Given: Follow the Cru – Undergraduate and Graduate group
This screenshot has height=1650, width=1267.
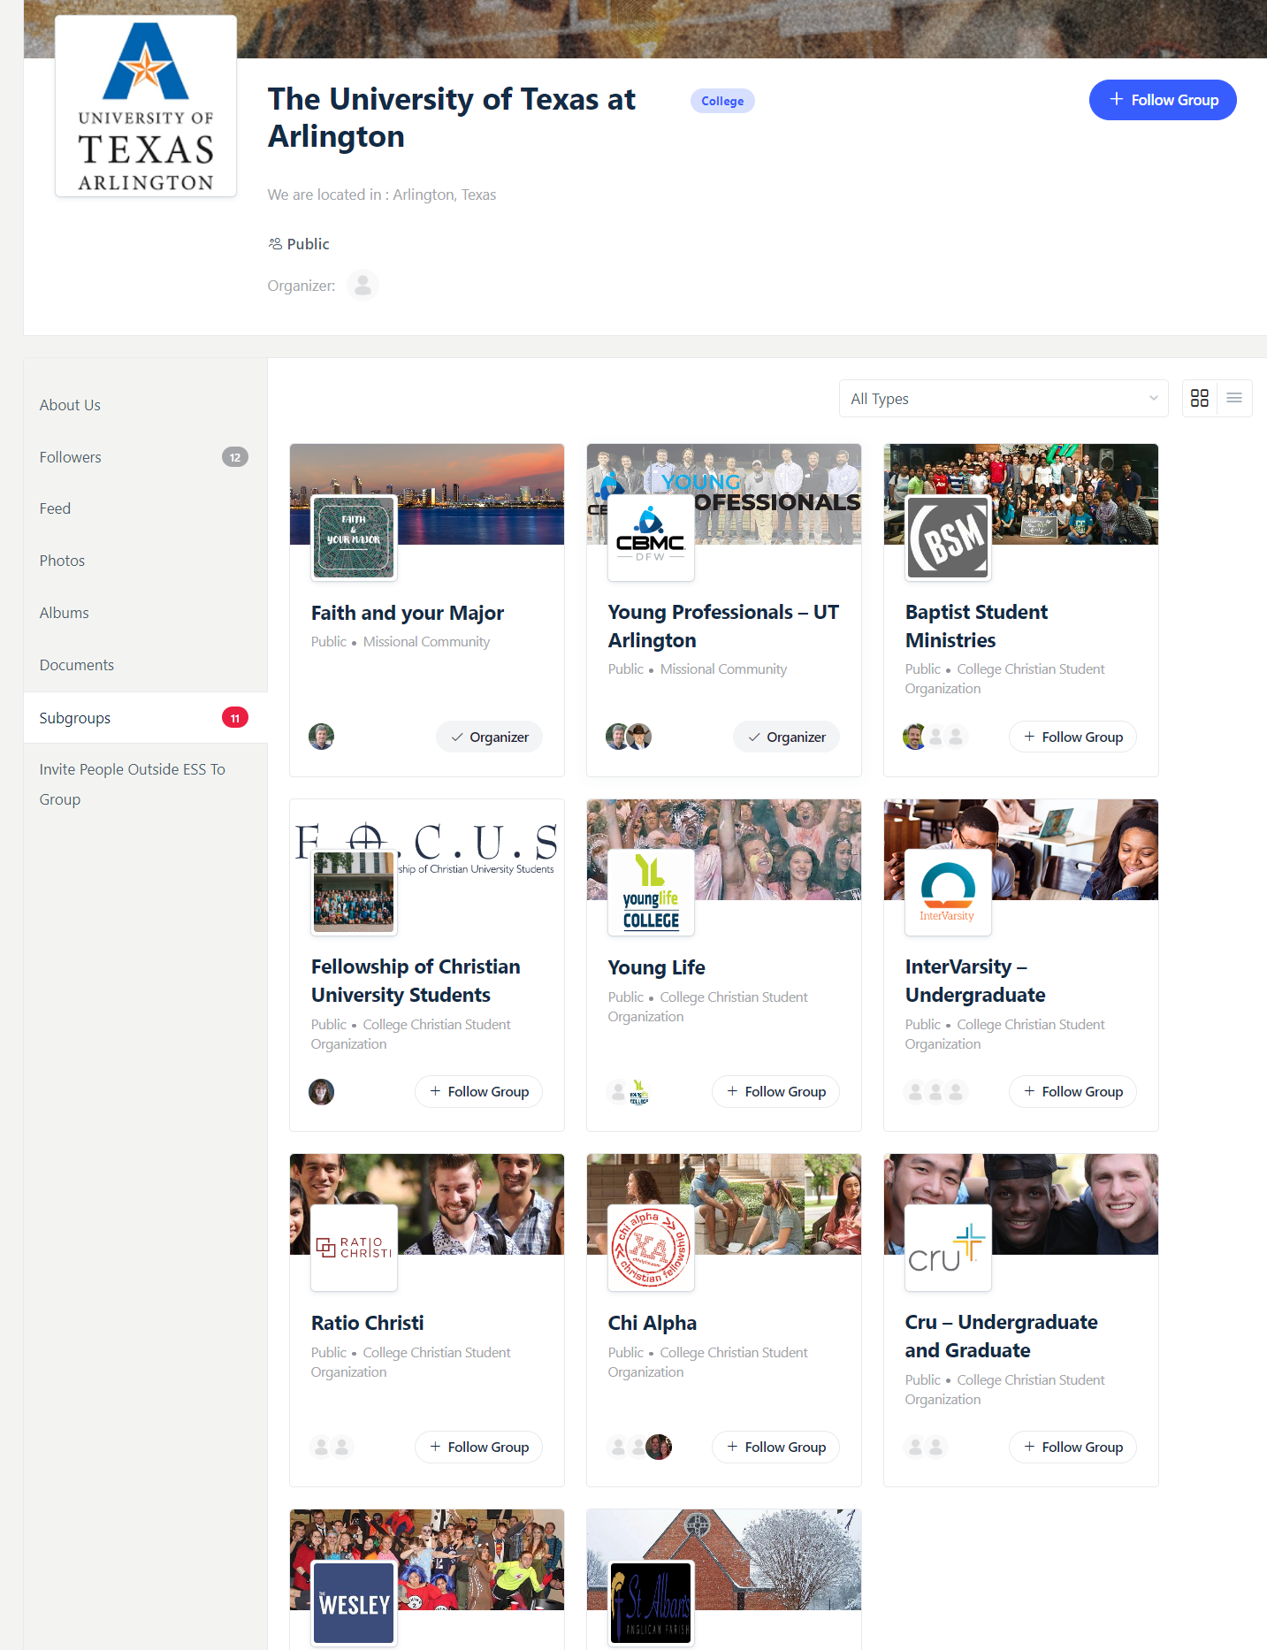Looking at the screenshot, I should pos(1072,1448).
